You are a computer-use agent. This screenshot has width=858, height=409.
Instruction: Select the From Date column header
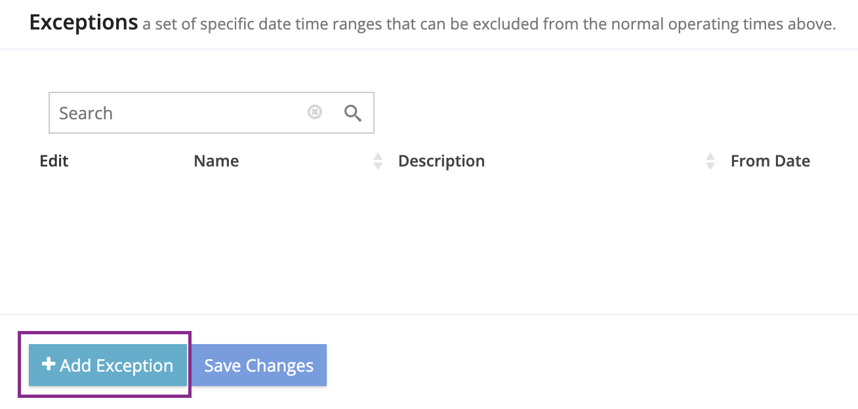coord(770,161)
